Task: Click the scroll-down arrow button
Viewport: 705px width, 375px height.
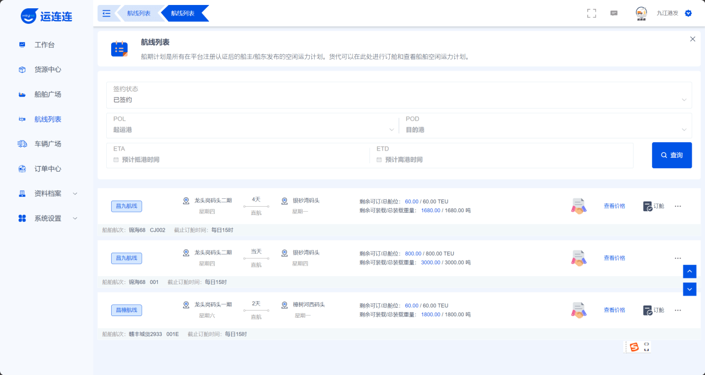Action: (689, 289)
